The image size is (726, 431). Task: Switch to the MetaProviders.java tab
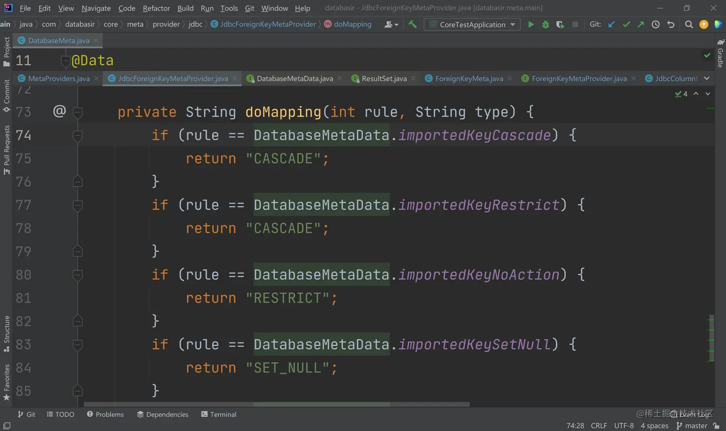tap(59, 78)
